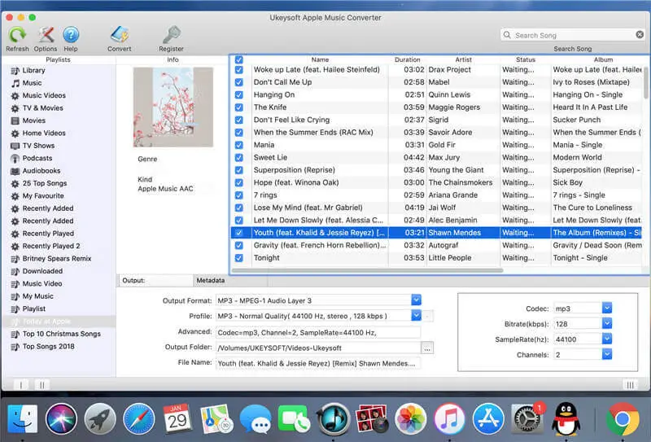Expand the Bitrate(kbps) dropdown
The height and width of the screenshot is (442, 651).
[607, 324]
